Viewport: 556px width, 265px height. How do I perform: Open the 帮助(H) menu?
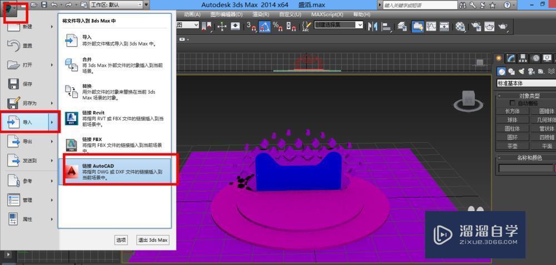[362, 14]
